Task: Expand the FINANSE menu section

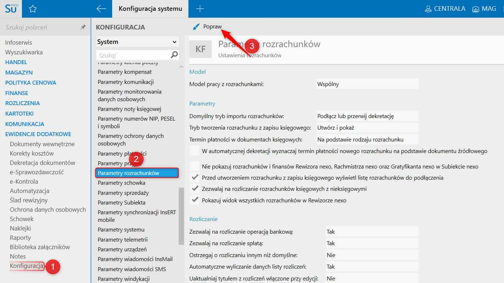Action: click(x=17, y=93)
